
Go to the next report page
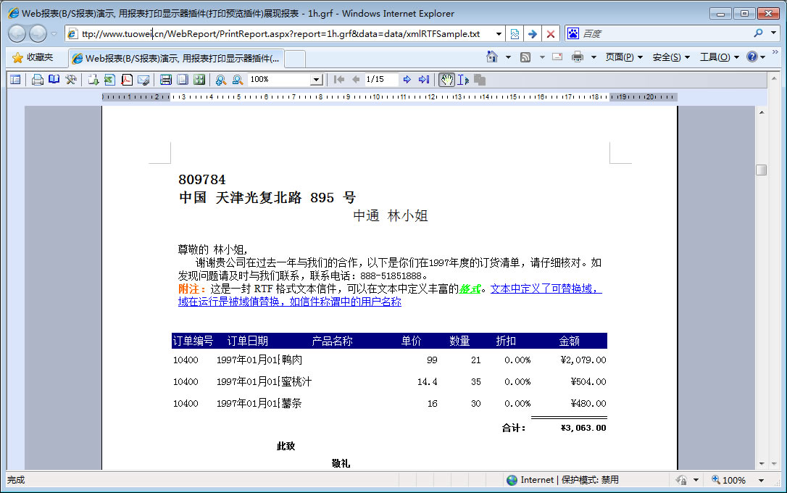407,80
